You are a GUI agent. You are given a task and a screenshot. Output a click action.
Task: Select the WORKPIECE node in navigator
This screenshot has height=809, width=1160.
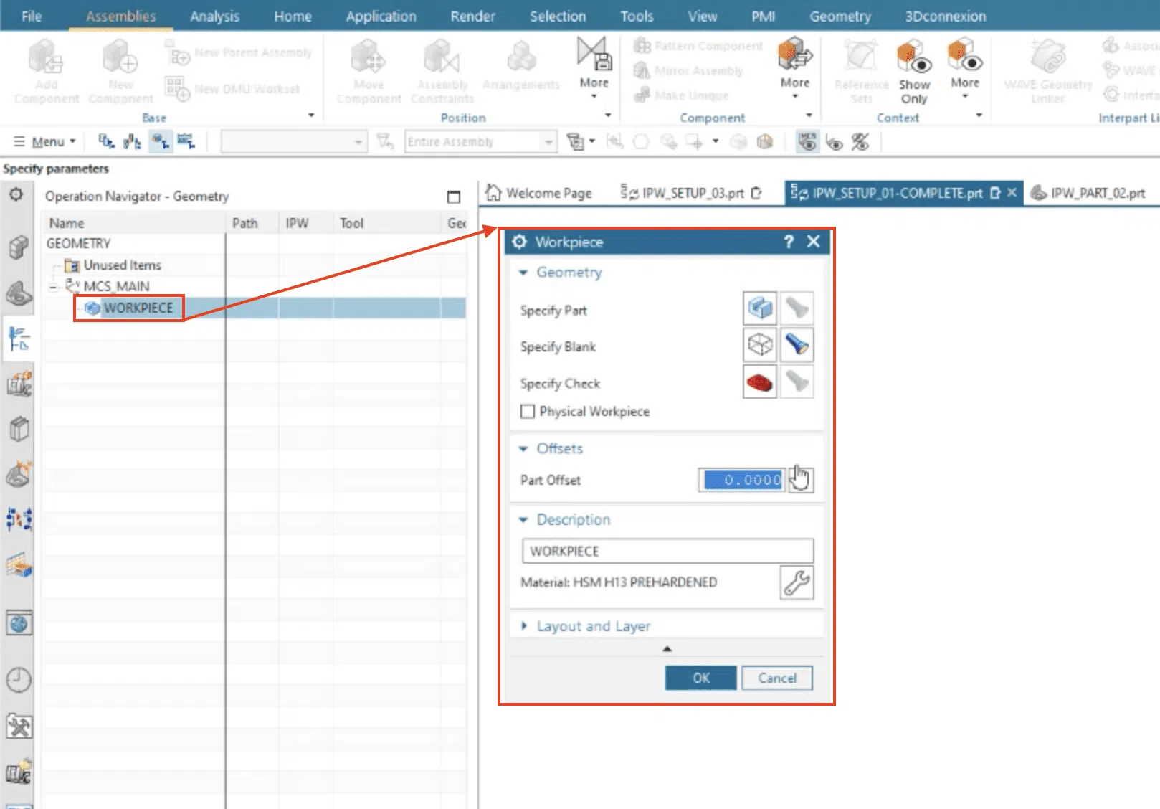coord(138,308)
